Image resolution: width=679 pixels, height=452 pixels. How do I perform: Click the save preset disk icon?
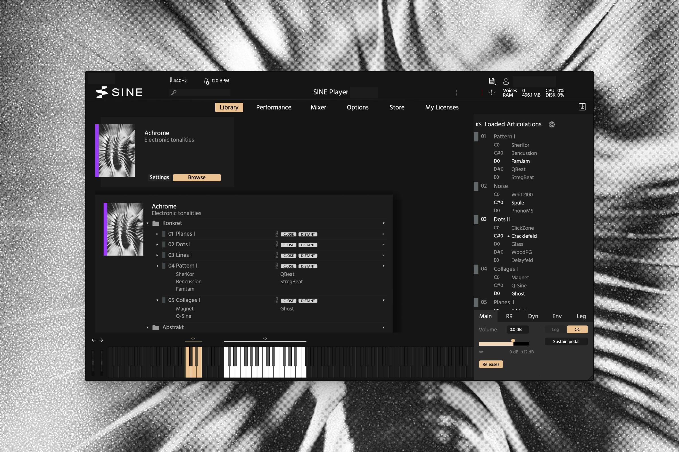click(x=492, y=81)
